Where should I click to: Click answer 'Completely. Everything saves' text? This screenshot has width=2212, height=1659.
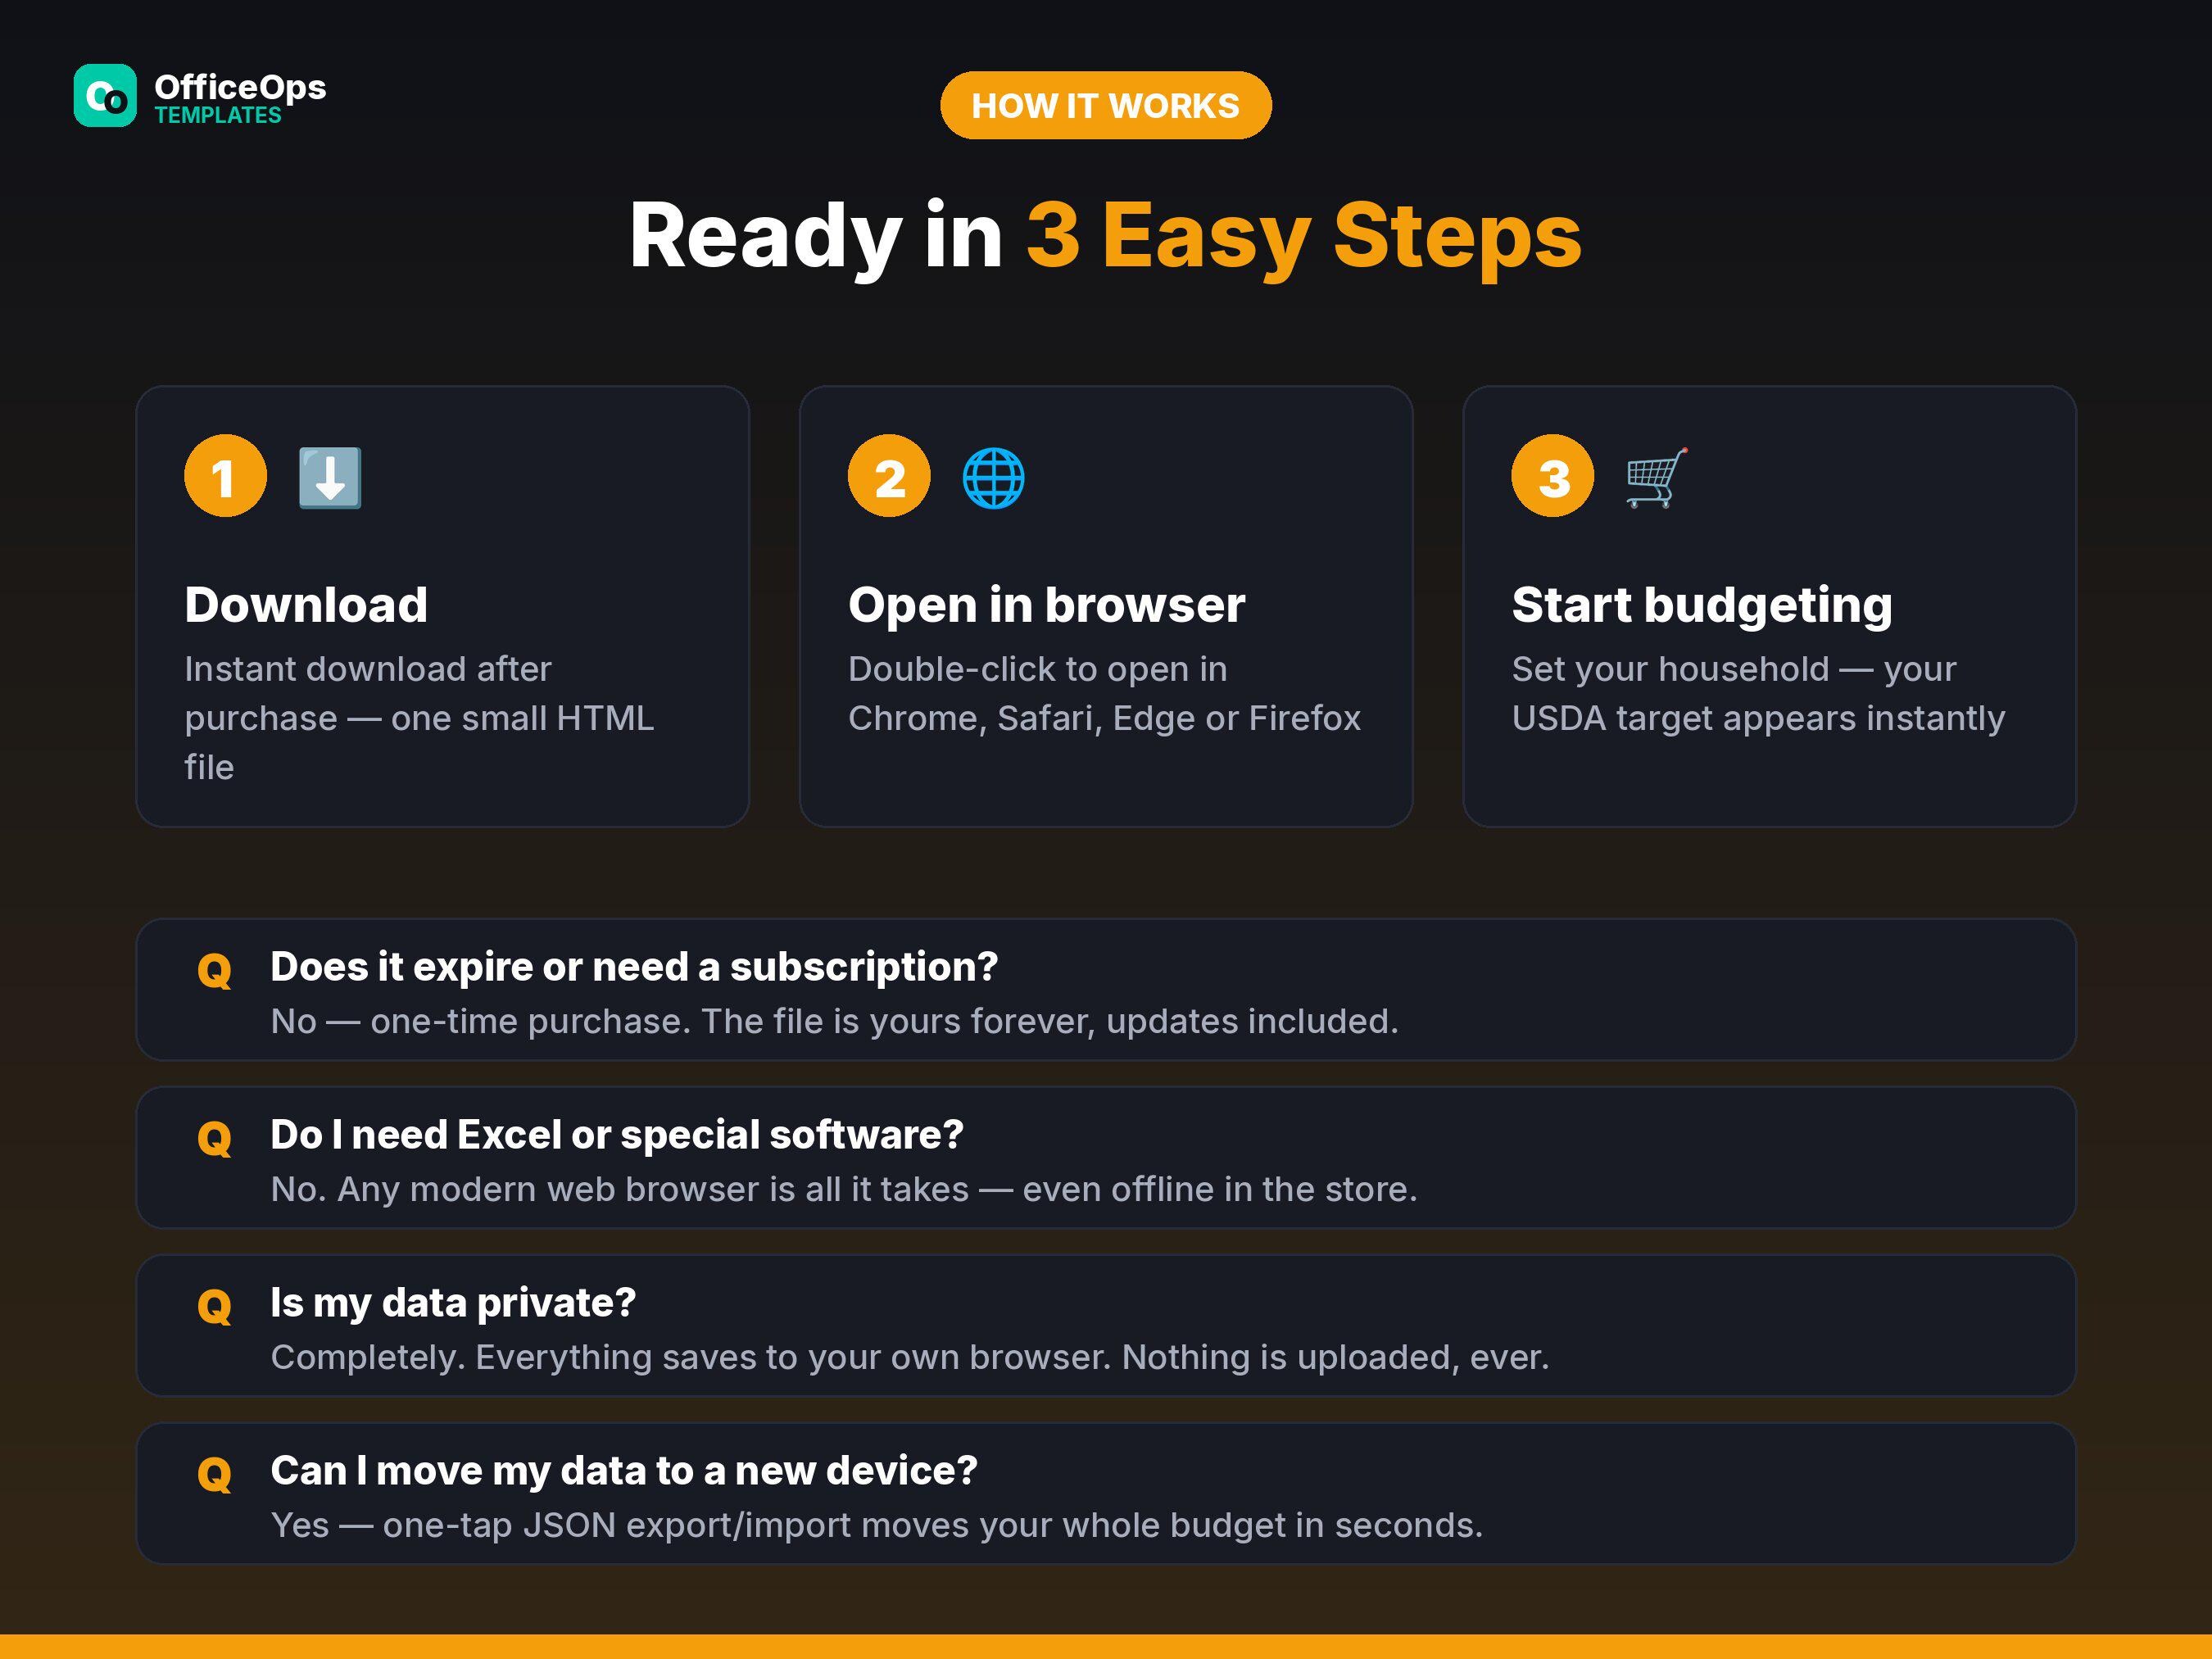[x=910, y=1357]
